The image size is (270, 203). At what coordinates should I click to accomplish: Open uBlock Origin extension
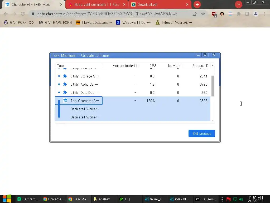[214, 14]
